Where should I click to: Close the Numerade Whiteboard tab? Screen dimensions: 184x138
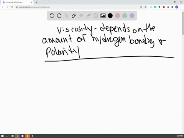pyautogui.click(x=31, y=2)
